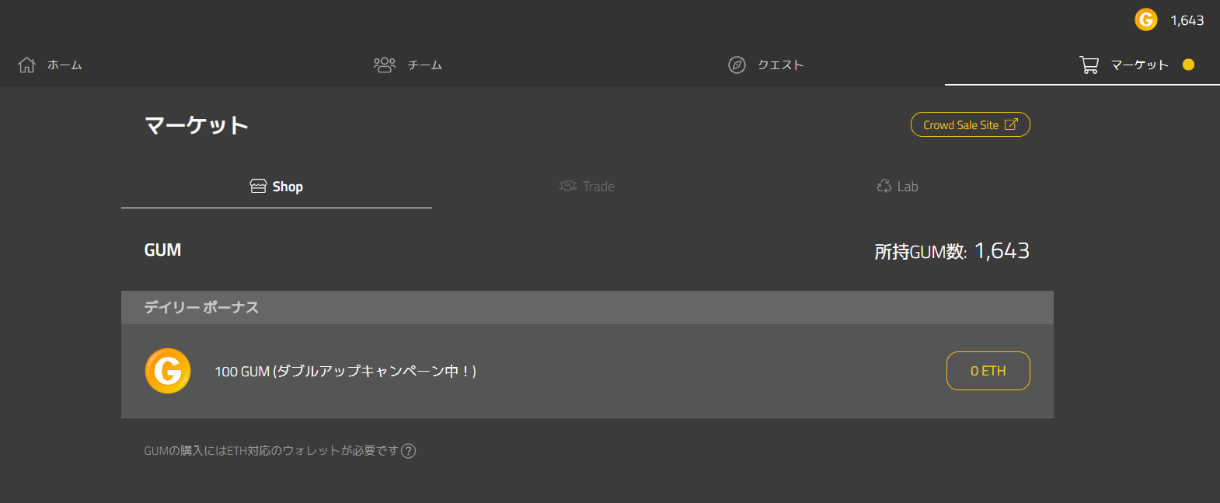
Task: Open the チーム menu item
Action: coord(425,65)
